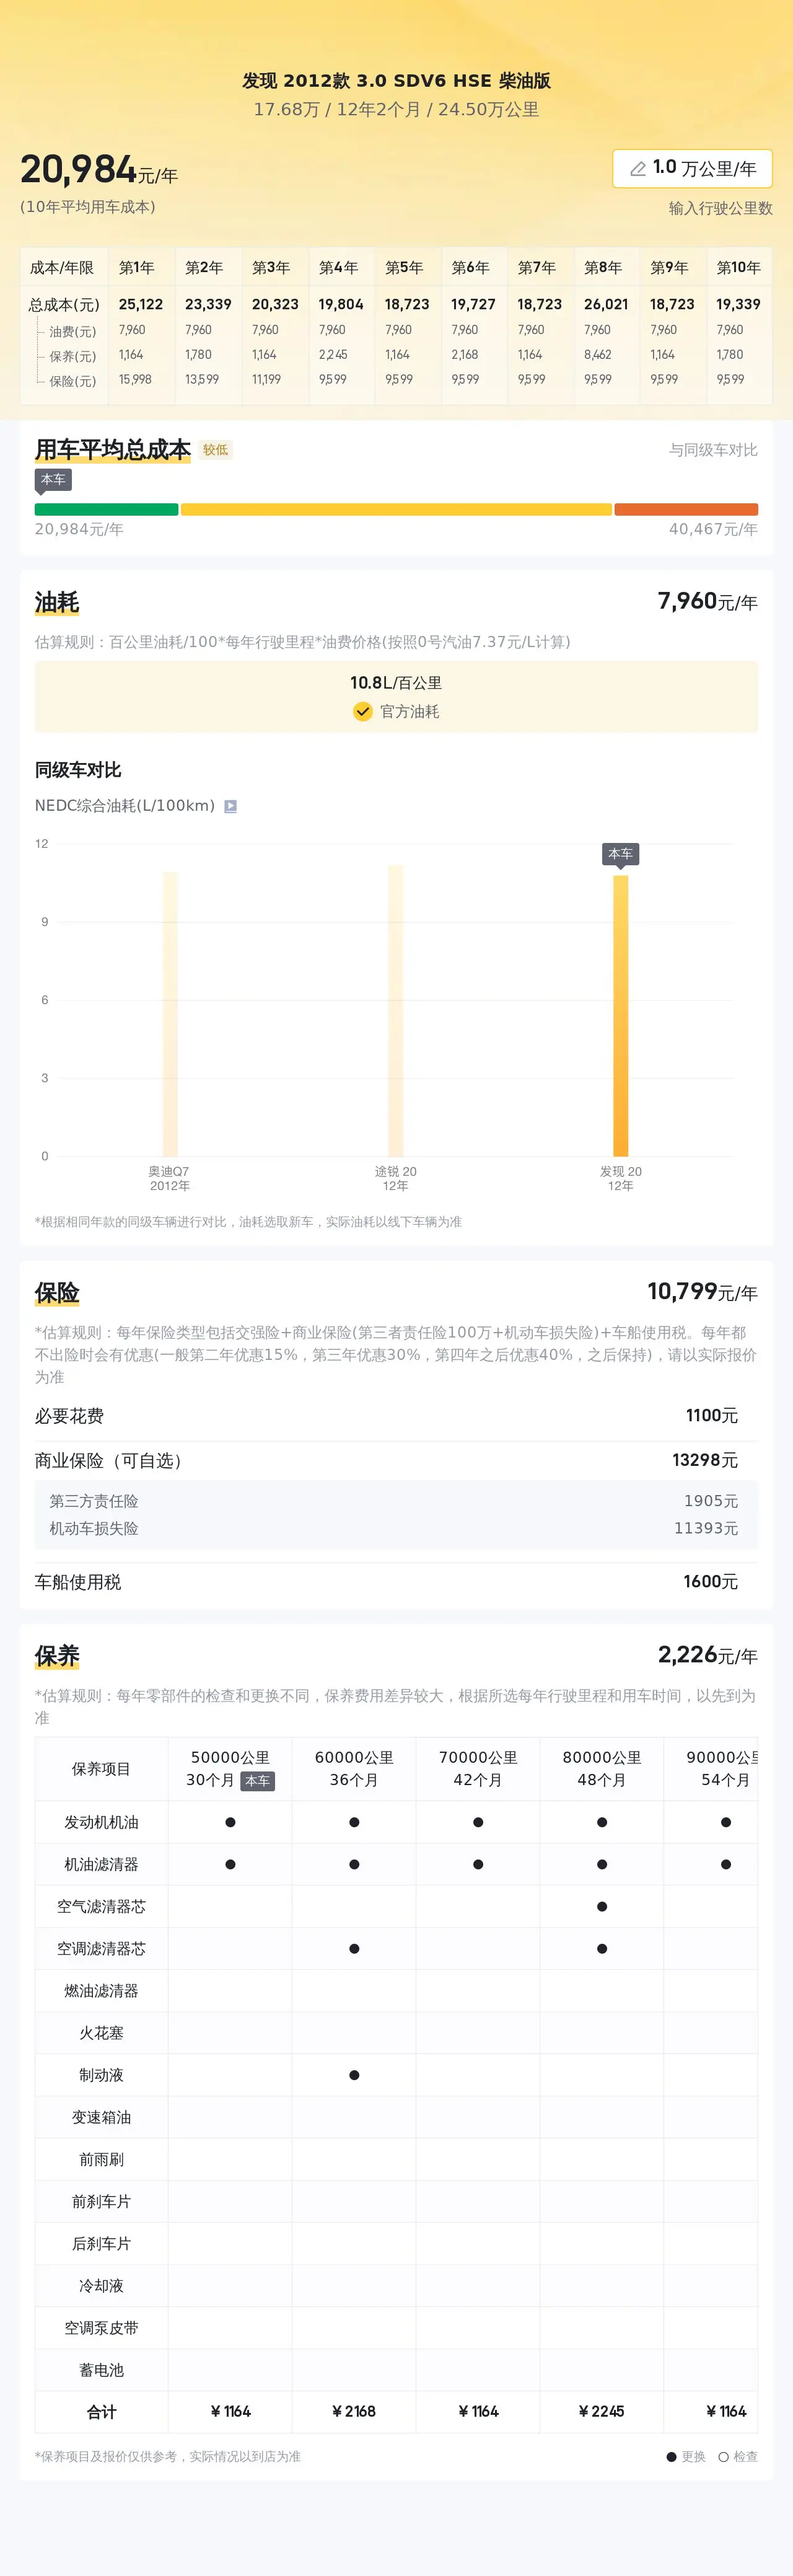The height and width of the screenshot is (2576, 793).
Task: Tap the 发现 2012款 3.0 SDV6 HSE 柴油版 title
Action: pos(396,81)
